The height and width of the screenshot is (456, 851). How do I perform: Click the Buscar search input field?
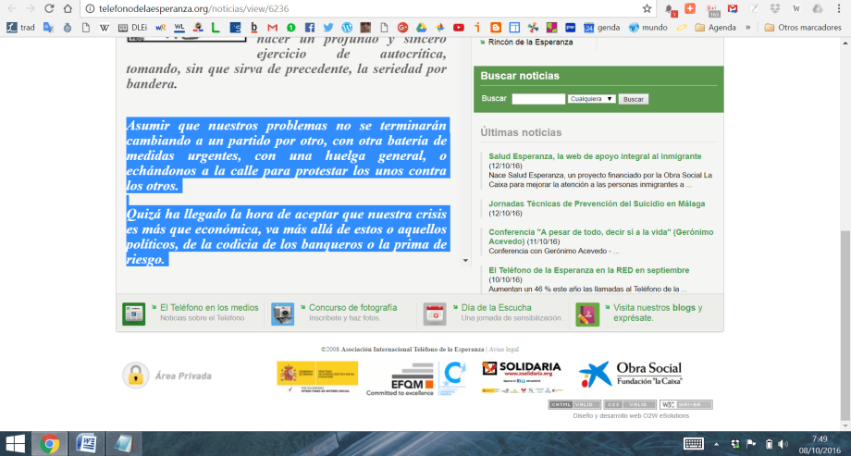click(x=538, y=99)
